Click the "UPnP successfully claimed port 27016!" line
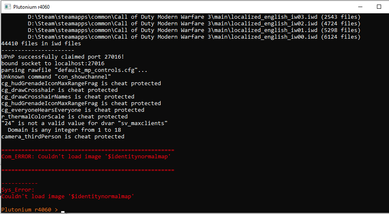 pyautogui.click(x=63, y=57)
